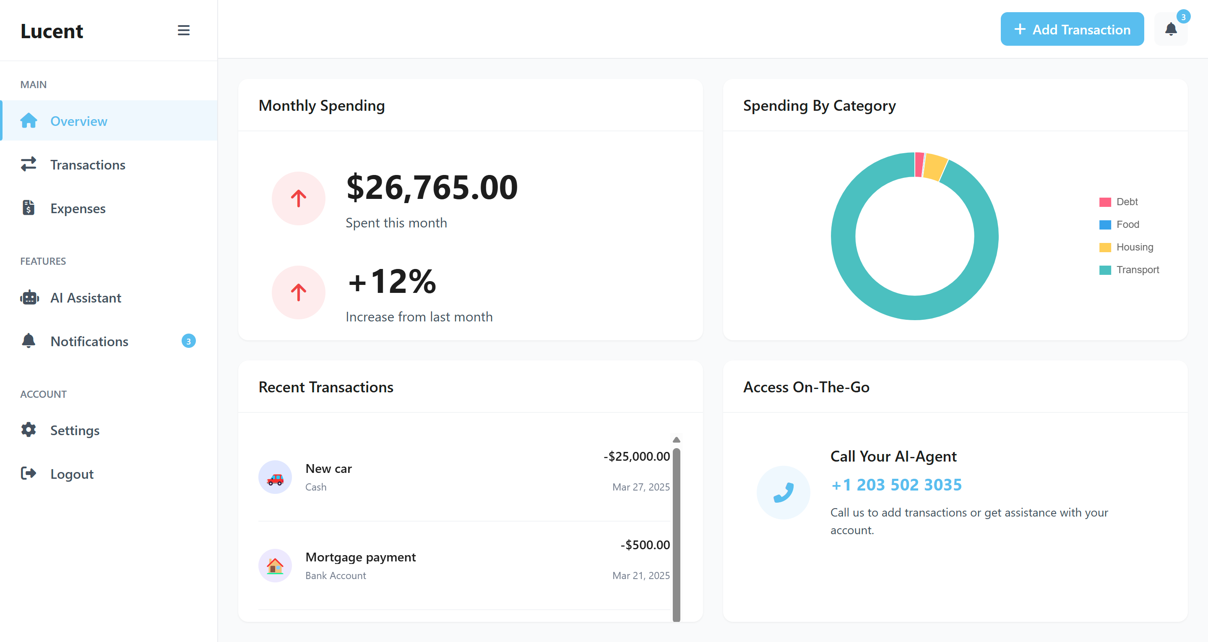Click Logout in the sidebar
The width and height of the screenshot is (1208, 642).
tap(72, 474)
